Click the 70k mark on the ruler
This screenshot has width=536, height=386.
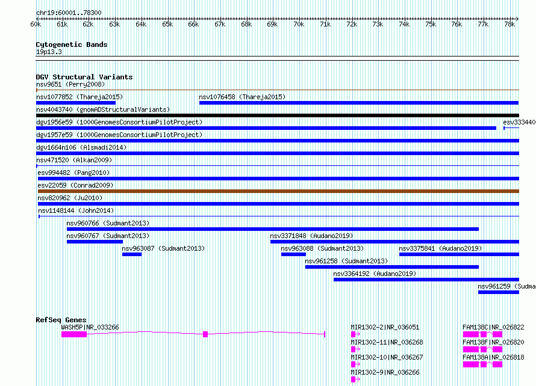point(299,24)
